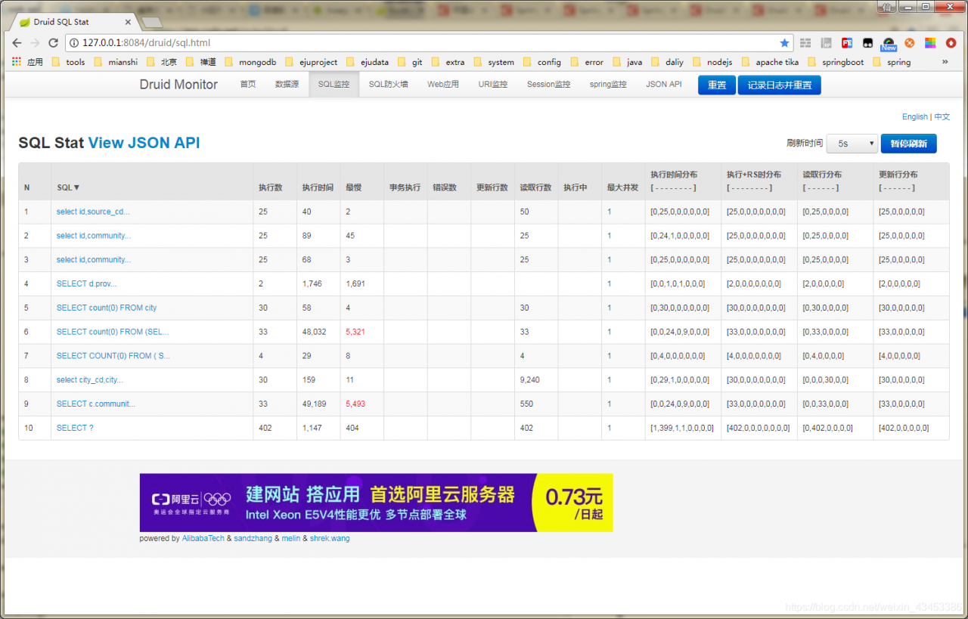
Task: Open the refresh interval 5s dropdown
Action: 852,144
